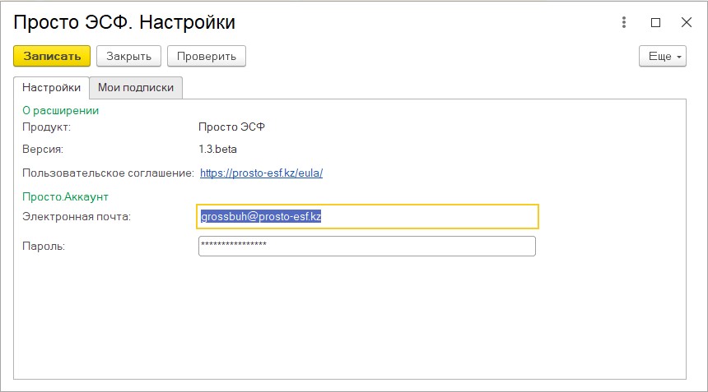Click the Закрыть button
Viewport: 708px width, 392px height.
[128, 57]
